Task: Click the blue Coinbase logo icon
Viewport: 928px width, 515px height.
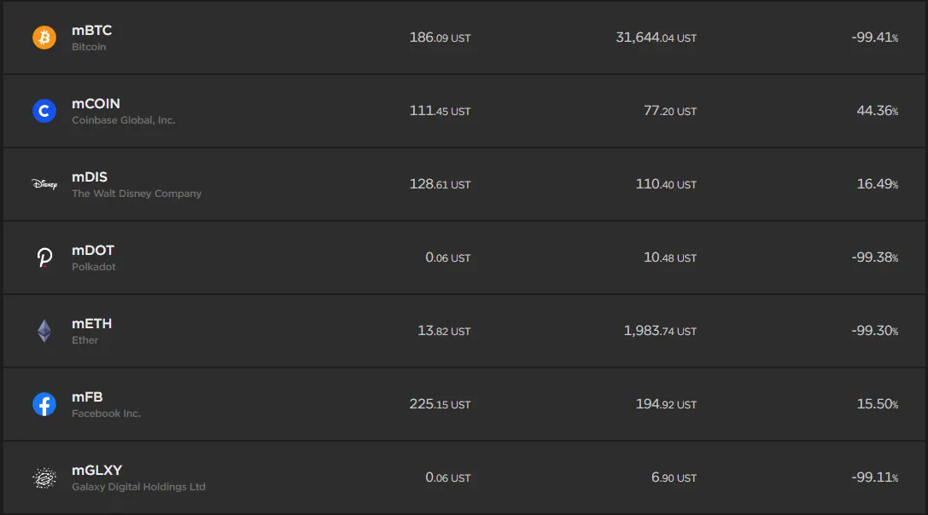Action: 44,111
